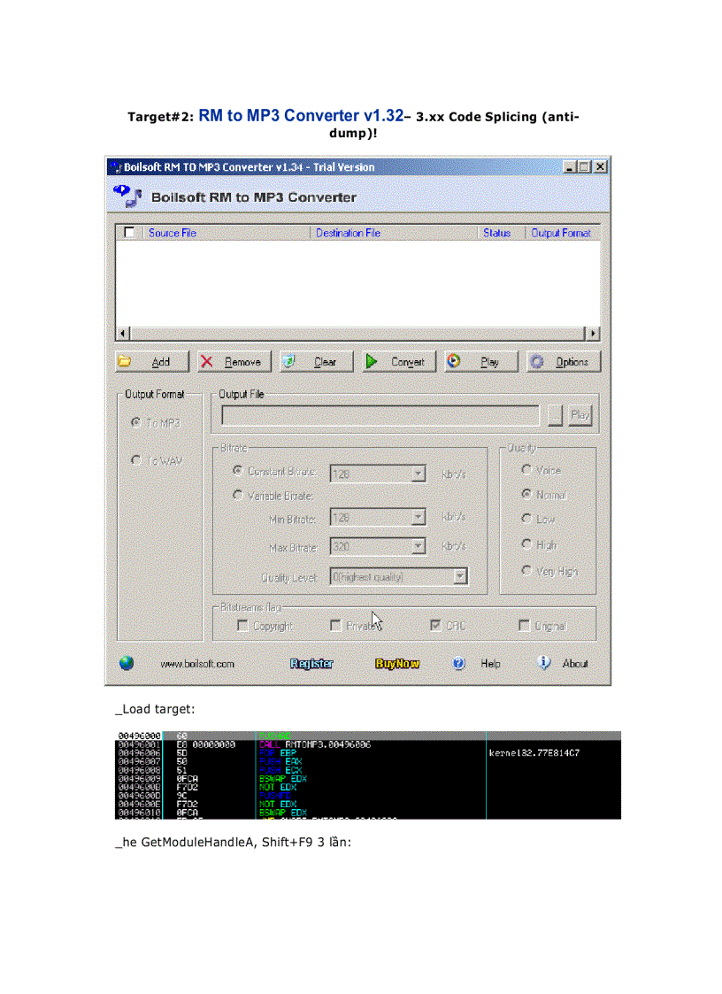Viewport: 722px width, 994px height.
Task: Select the To WAV output format
Action: pyautogui.click(x=135, y=459)
